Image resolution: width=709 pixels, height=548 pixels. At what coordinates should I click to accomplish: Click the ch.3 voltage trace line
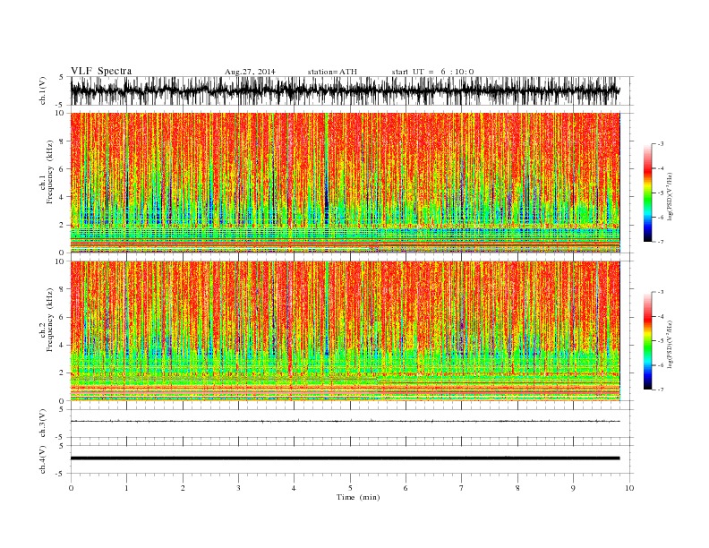346,422
